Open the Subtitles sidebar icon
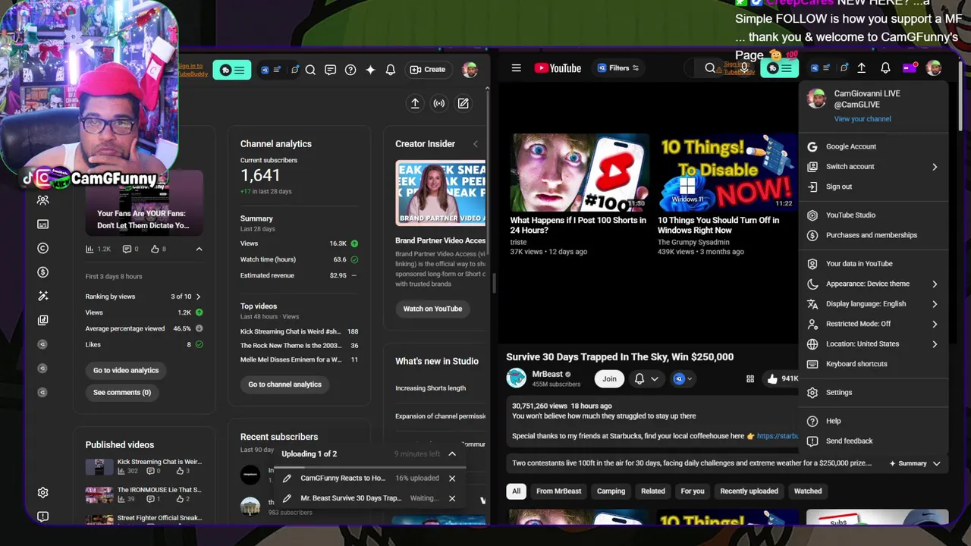The image size is (971, 546). [x=43, y=224]
